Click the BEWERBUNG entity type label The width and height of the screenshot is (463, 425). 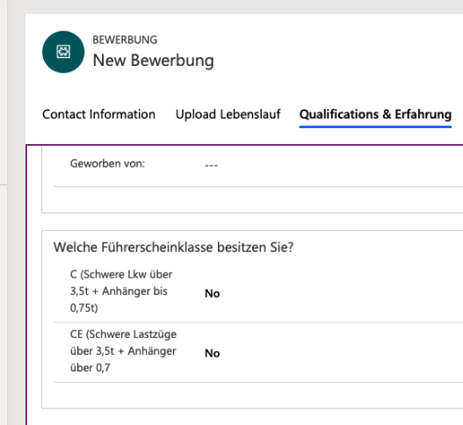pyautogui.click(x=125, y=40)
